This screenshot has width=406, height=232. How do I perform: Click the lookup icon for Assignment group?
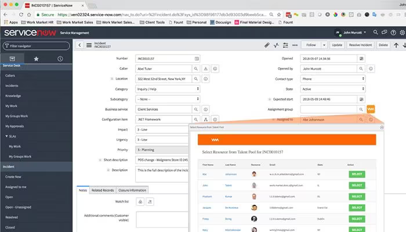click(x=361, y=109)
